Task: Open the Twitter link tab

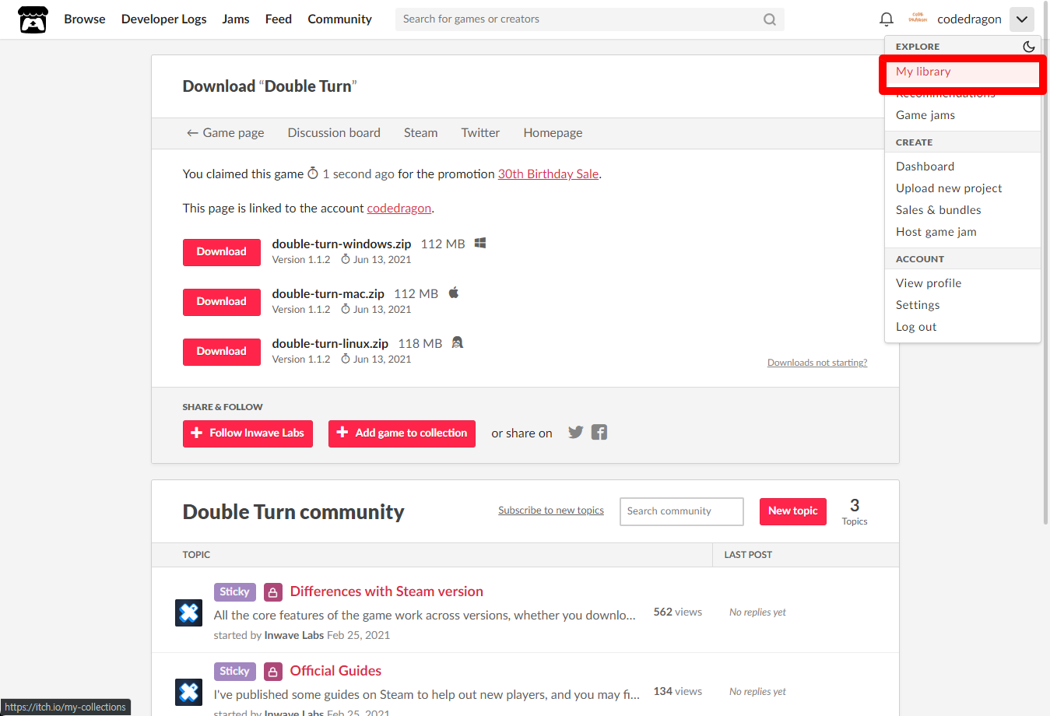Action: click(480, 133)
